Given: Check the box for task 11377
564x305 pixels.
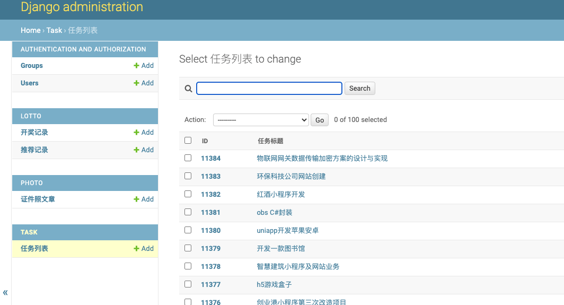Looking at the screenshot, I should 188,284.
